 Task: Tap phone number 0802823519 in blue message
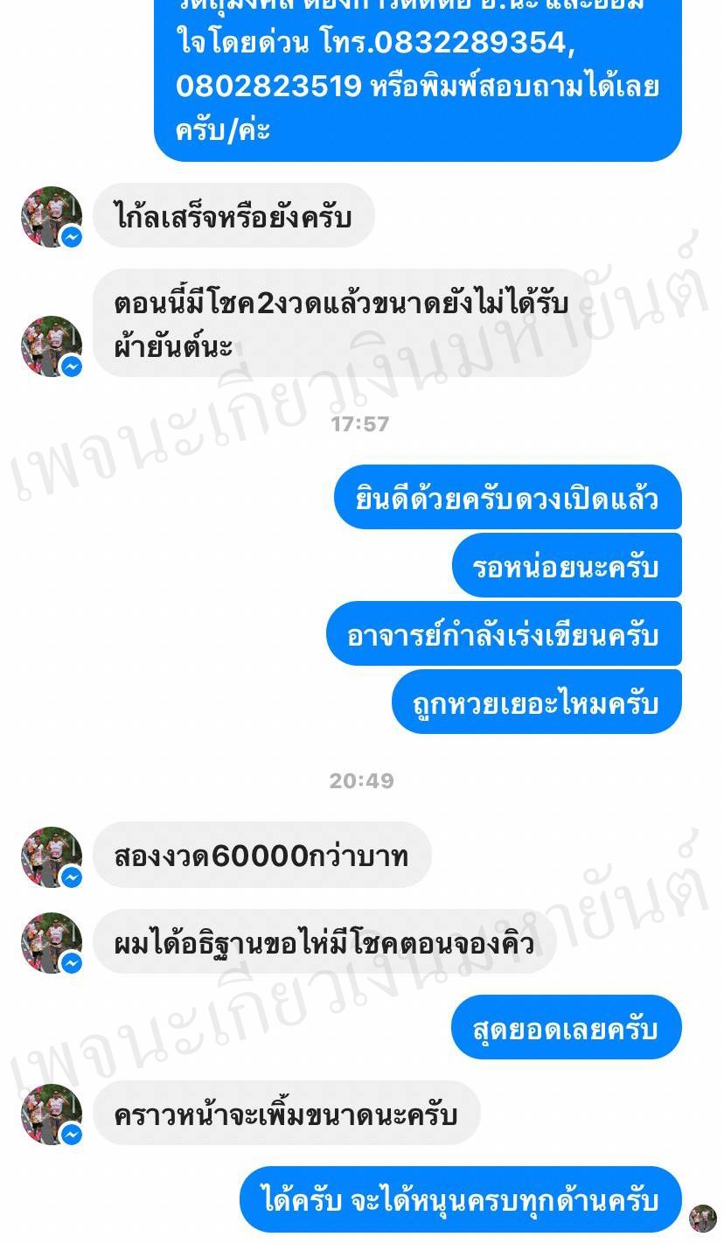[268, 86]
